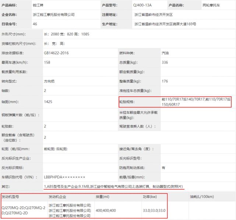
Task: Select the 车辆识别代号 (VIN) label
Action: 20,177
